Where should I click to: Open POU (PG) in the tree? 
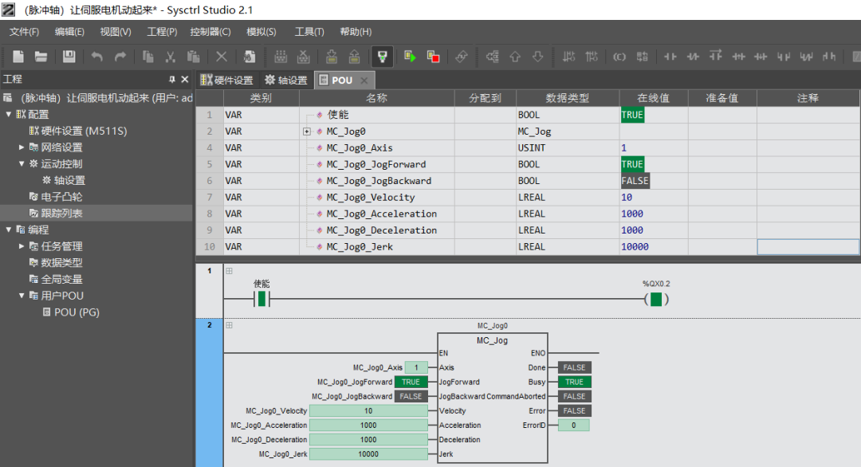[x=71, y=312]
